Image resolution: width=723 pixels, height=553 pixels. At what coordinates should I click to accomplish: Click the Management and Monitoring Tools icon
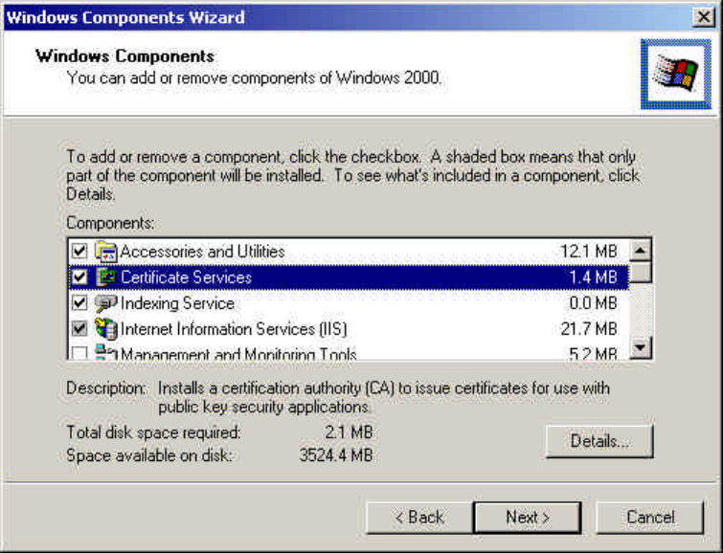106,352
